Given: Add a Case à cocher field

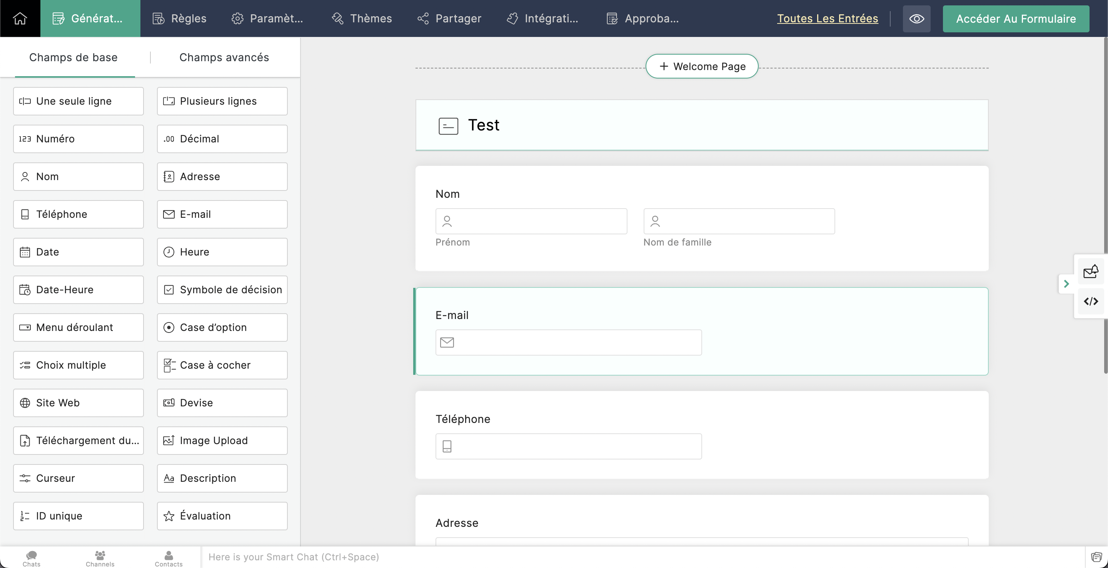Looking at the screenshot, I should point(222,365).
